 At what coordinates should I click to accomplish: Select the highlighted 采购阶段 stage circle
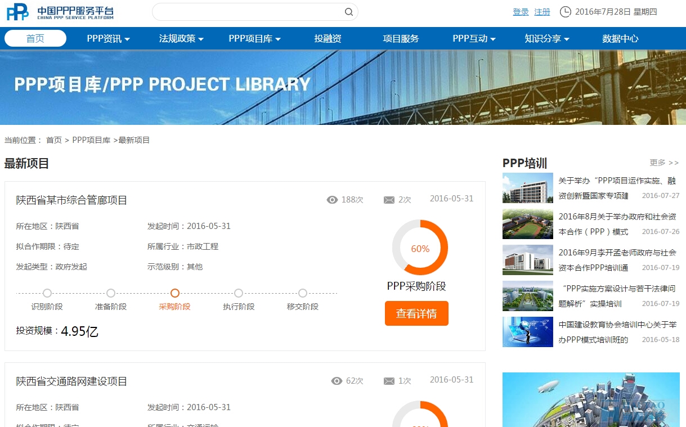(175, 293)
